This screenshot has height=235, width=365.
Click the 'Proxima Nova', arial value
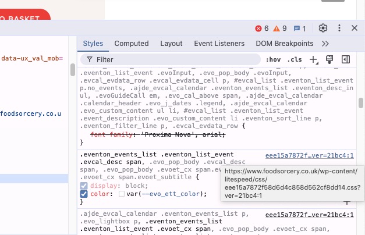182,134
